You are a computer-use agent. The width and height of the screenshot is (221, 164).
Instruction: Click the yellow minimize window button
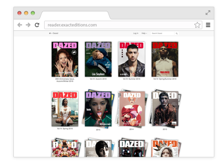click(26, 13)
